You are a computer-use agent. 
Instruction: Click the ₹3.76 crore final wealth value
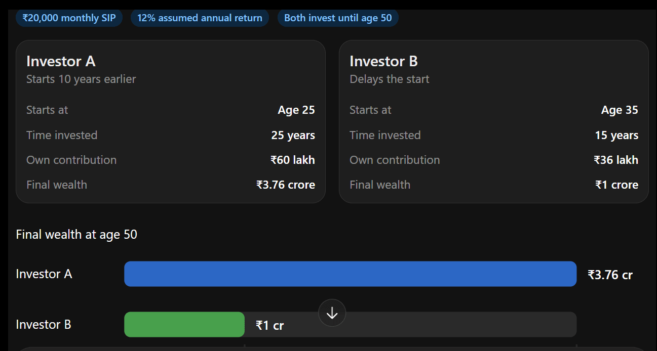[286, 185]
